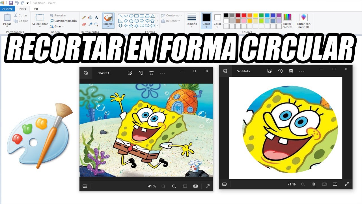
Task: Pick the pink color swatch
Action: (x=244, y=21)
